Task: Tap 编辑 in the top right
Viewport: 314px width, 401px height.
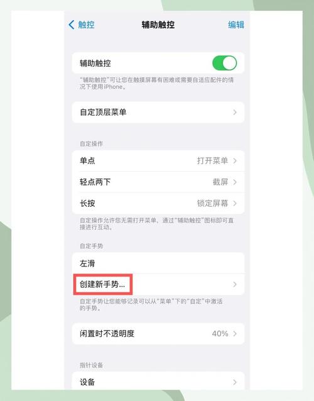Action: coord(236,25)
